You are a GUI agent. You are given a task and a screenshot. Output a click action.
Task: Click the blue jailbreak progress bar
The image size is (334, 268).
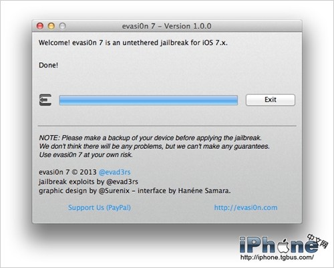148,100
